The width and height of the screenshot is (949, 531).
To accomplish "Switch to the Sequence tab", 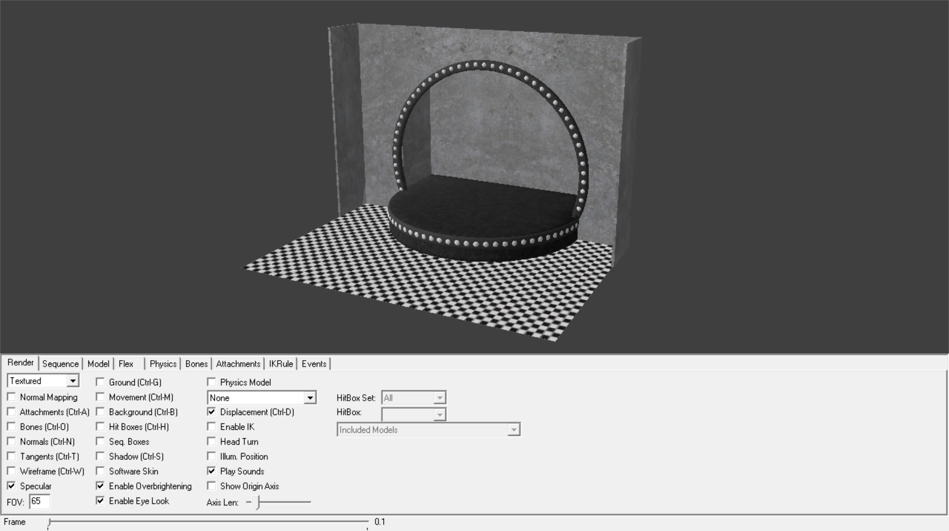I will [x=60, y=364].
